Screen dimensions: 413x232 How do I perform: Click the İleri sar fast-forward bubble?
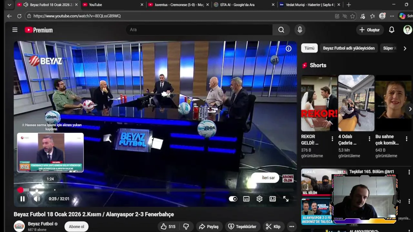265,178
